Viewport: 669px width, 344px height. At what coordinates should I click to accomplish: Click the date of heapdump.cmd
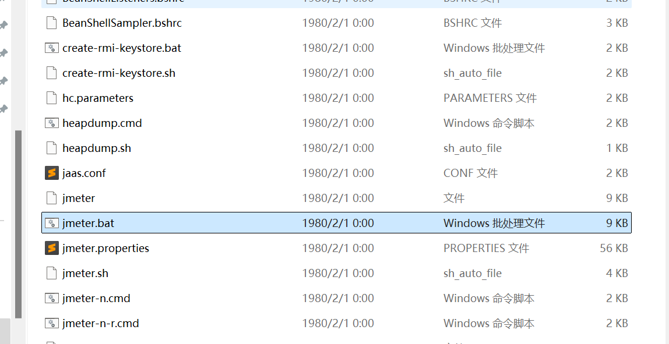338,123
